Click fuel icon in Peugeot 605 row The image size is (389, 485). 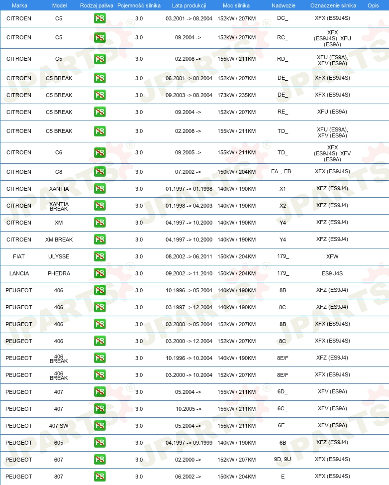pos(100,443)
